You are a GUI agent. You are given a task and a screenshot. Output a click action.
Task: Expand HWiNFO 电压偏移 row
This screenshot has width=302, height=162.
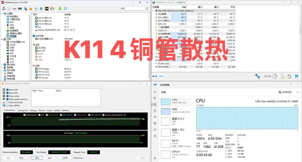click(156, 27)
